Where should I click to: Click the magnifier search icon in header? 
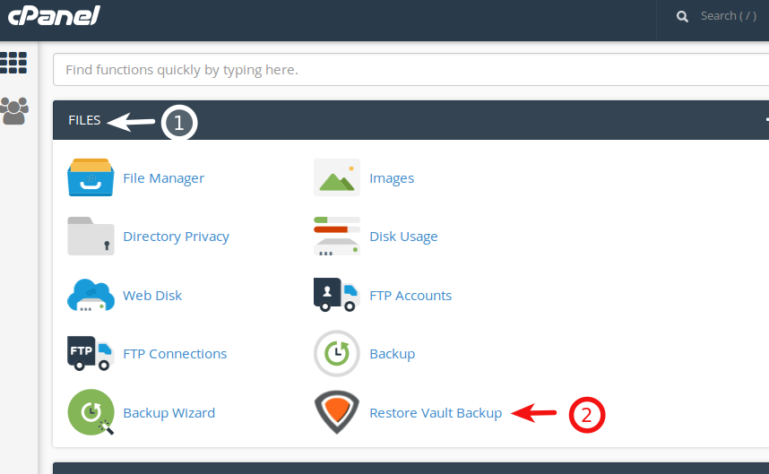point(682,17)
